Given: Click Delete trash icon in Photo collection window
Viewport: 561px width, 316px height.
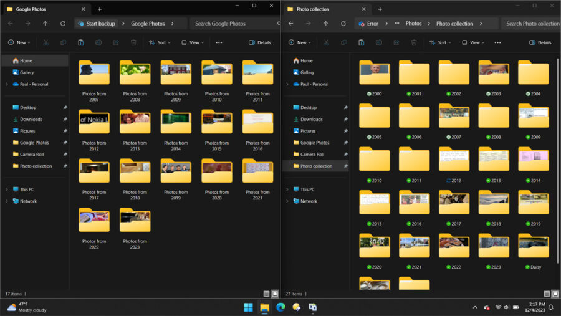Looking at the screenshot, I should [414, 42].
